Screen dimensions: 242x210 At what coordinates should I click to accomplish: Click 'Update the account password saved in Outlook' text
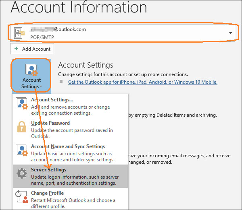click(72, 133)
